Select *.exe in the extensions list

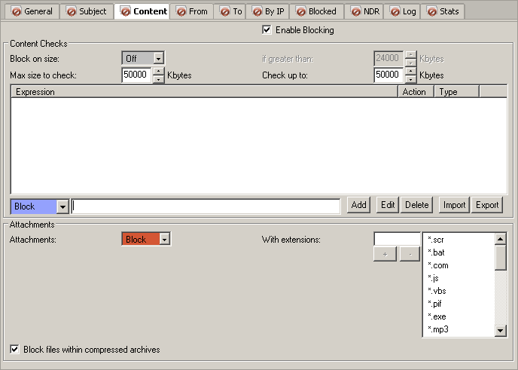click(x=437, y=316)
